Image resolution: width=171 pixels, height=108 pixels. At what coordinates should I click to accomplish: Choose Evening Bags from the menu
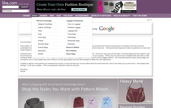43,47
